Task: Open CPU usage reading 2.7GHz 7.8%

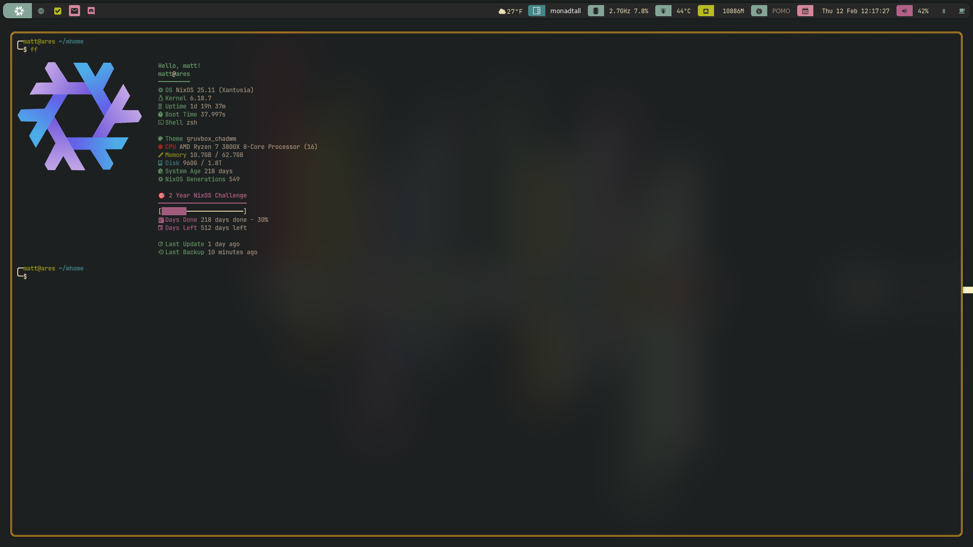Action: [x=628, y=11]
